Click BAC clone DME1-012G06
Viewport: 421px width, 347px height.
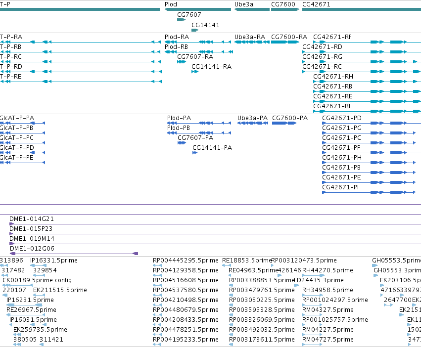[32, 249]
